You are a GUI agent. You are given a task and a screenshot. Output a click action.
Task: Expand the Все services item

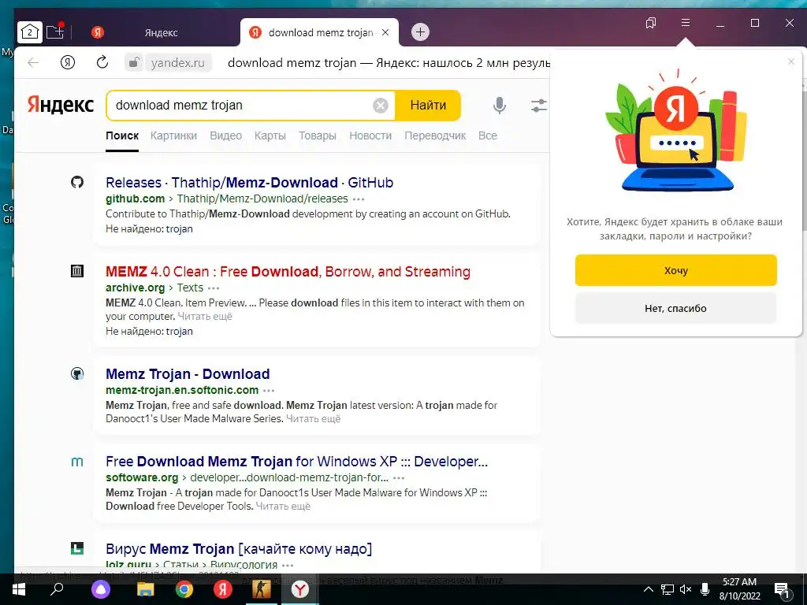pyautogui.click(x=487, y=135)
